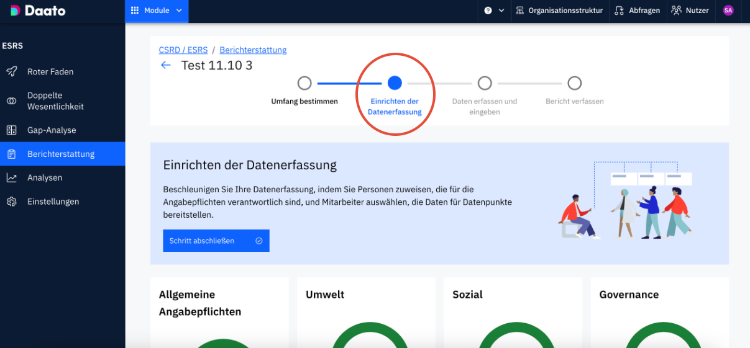Click the Berichterstattung breadcrumb link
The image size is (750, 348).
point(253,50)
